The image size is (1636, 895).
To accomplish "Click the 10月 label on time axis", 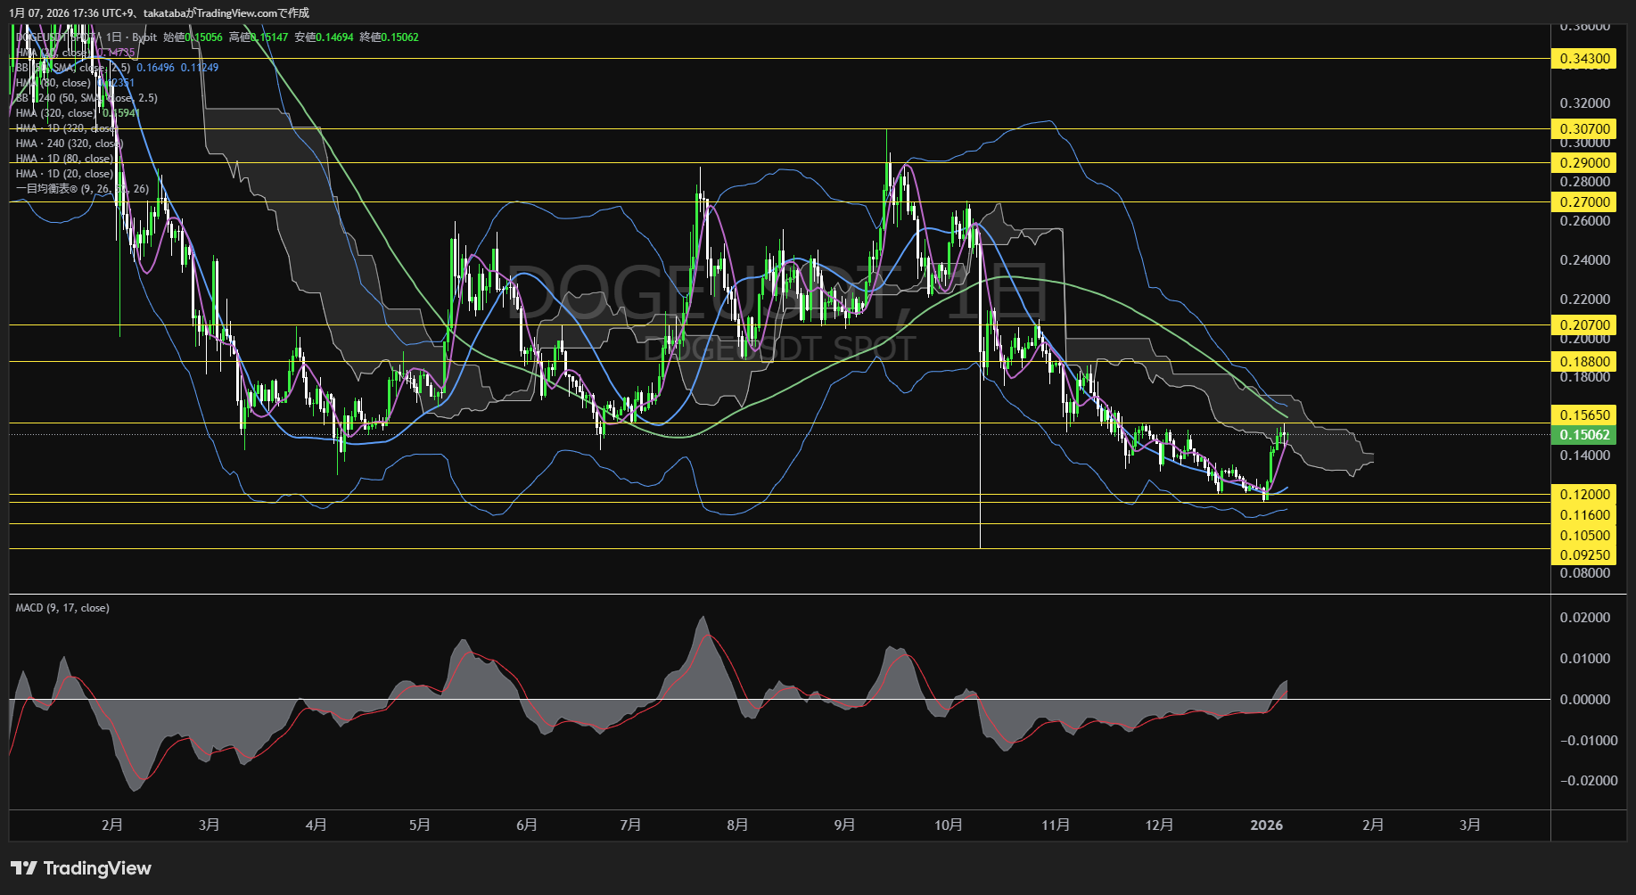I will point(948,825).
